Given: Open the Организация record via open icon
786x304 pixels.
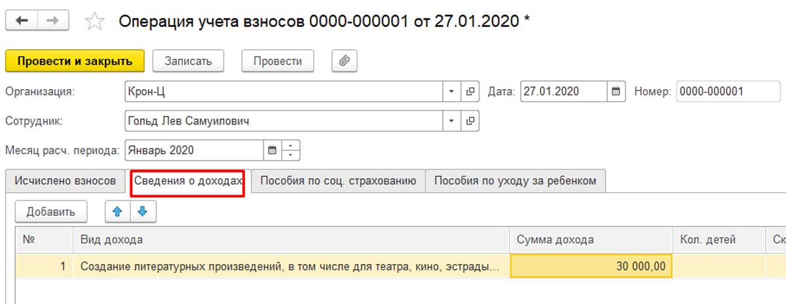Looking at the screenshot, I should (470, 92).
